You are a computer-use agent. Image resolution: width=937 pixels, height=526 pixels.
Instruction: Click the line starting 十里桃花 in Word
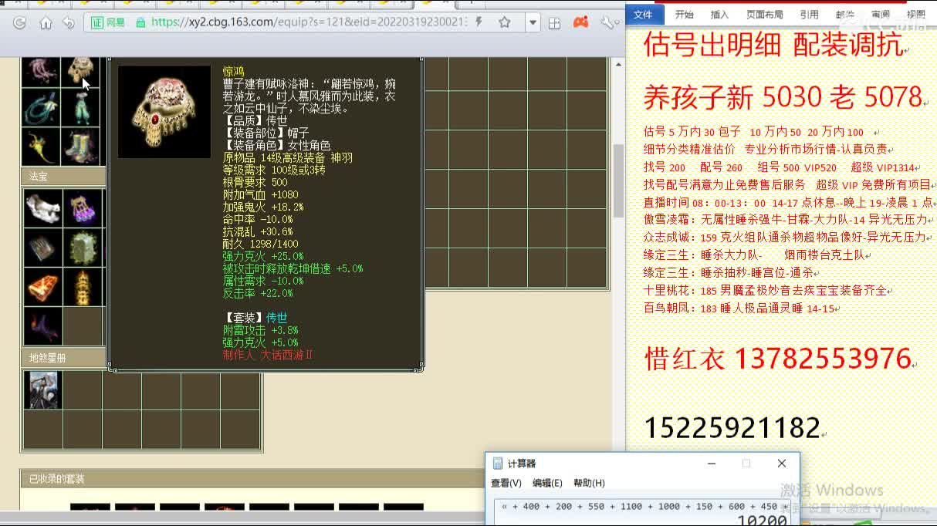click(x=766, y=291)
